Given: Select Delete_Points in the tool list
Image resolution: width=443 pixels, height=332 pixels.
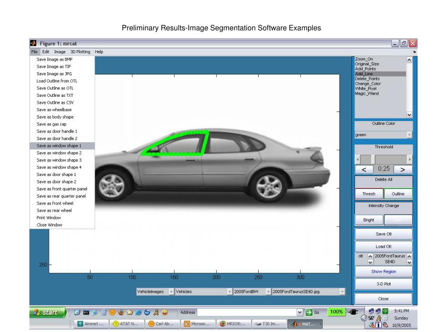Looking at the screenshot, I should pos(380,79).
